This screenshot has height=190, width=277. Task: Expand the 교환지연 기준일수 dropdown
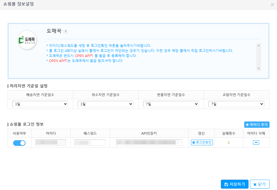[236, 104]
